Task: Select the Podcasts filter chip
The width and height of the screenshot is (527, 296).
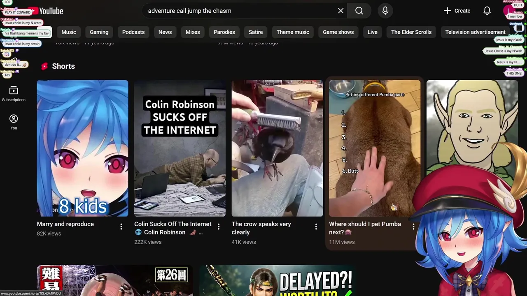Action: click(x=133, y=32)
